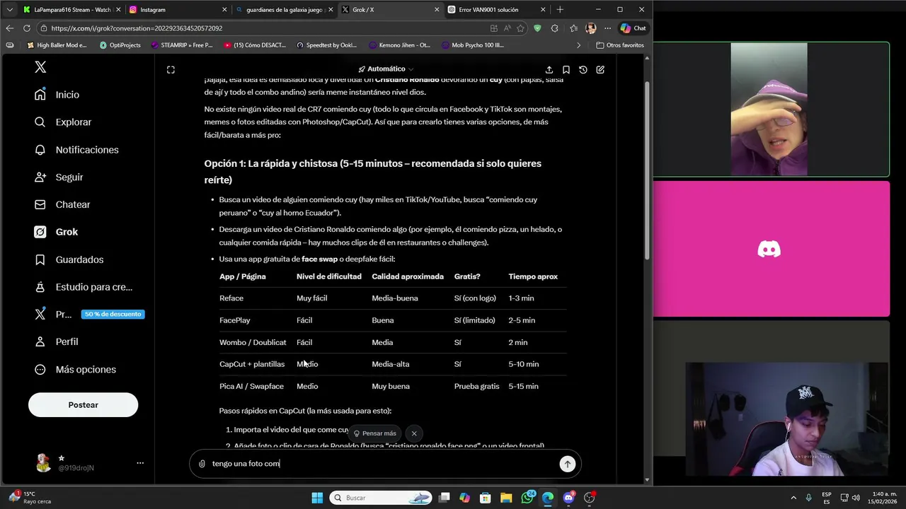Screen dimensions: 906x509
Task: Open Perfil page
Action: [56, 341]
